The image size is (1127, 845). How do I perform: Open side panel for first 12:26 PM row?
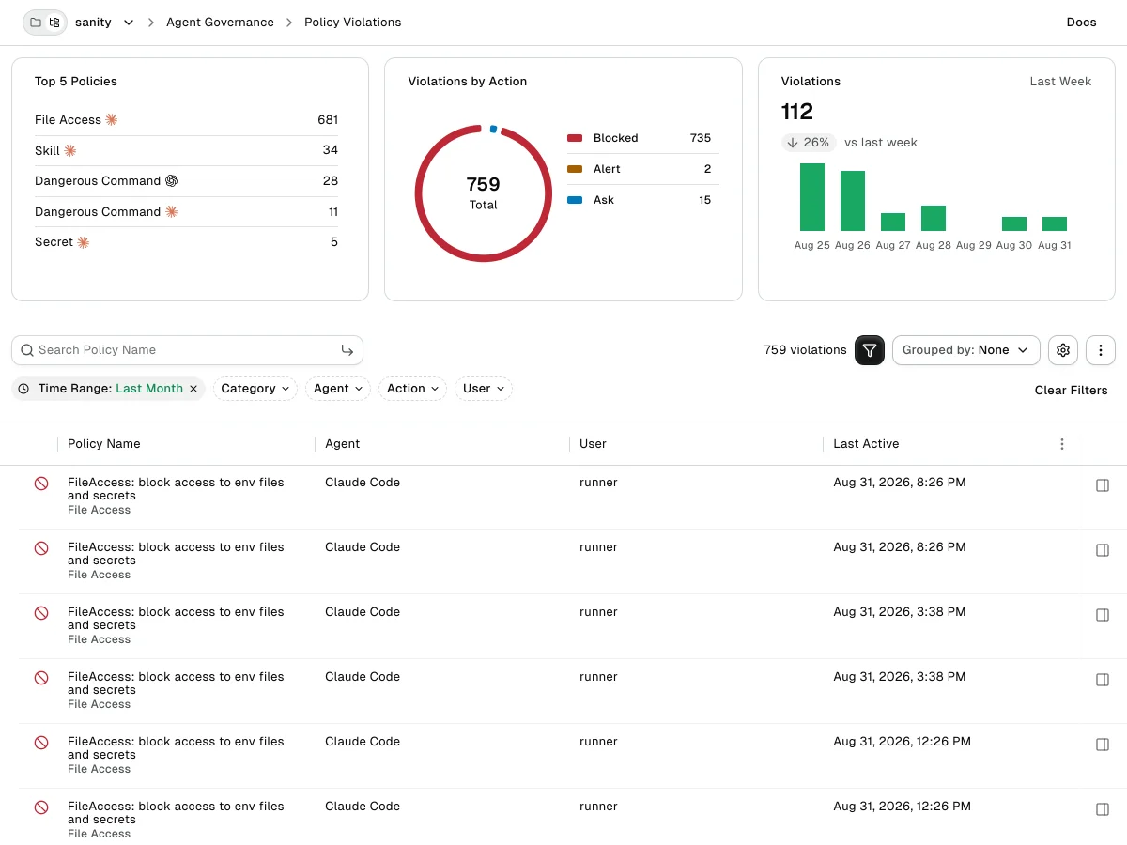click(1103, 745)
